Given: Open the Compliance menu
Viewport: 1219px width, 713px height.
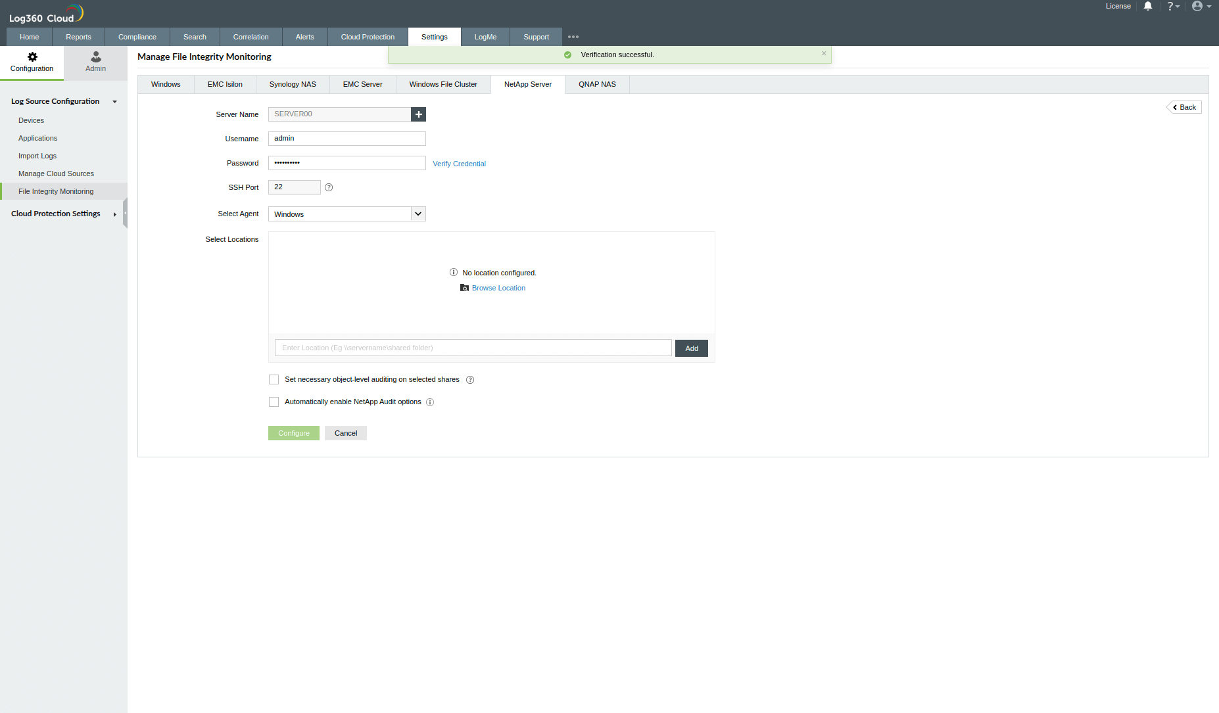Looking at the screenshot, I should point(137,37).
